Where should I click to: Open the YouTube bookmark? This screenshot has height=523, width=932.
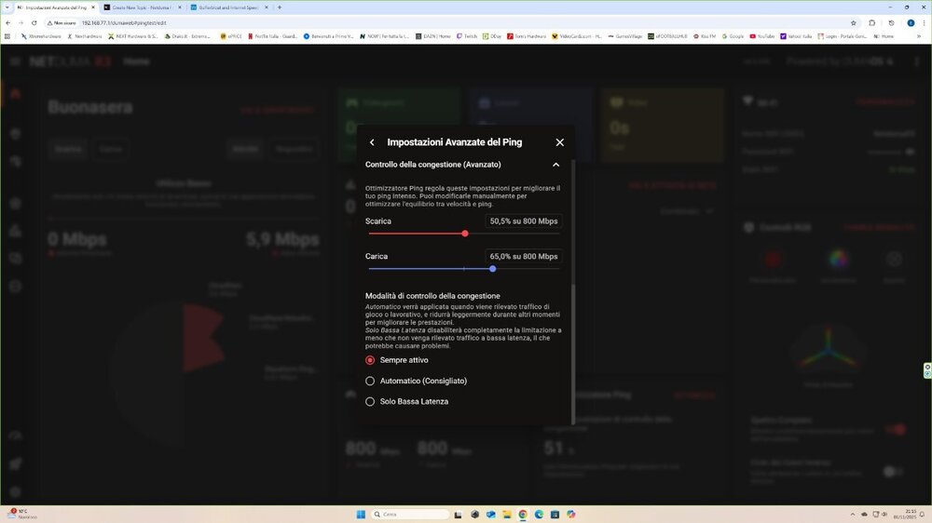point(761,36)
